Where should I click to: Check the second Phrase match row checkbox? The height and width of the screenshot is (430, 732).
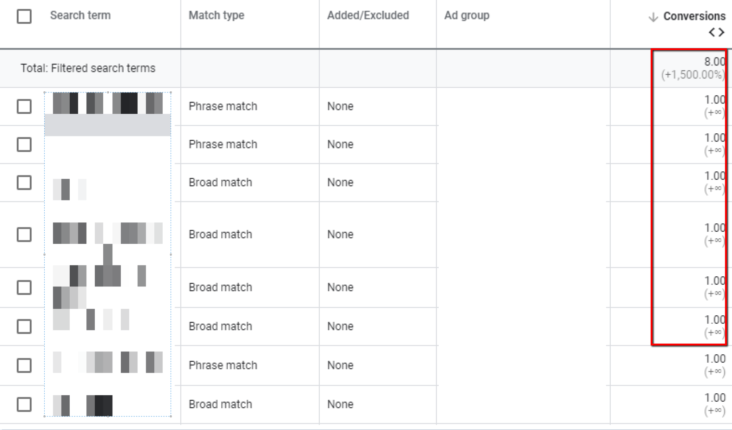point(24,144)
